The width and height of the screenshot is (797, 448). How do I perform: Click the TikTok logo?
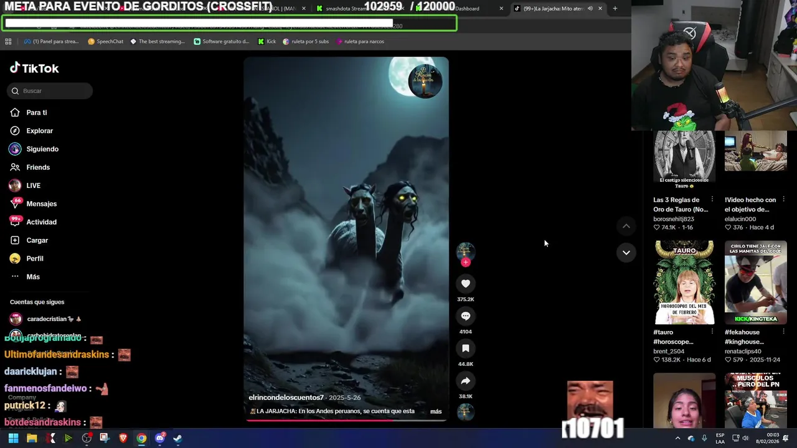[x=34, y=68]
